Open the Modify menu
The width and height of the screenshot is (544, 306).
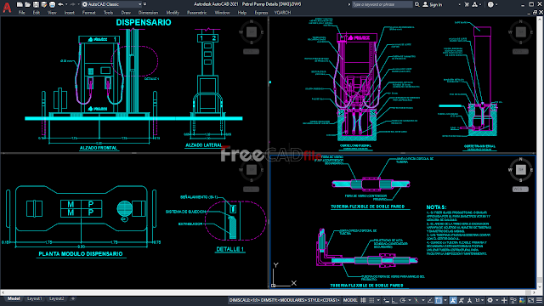pos(173,13)
